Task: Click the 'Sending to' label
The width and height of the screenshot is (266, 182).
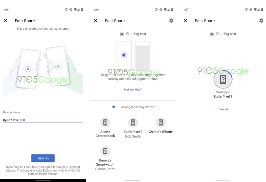Action: click(x=223, y=92)
